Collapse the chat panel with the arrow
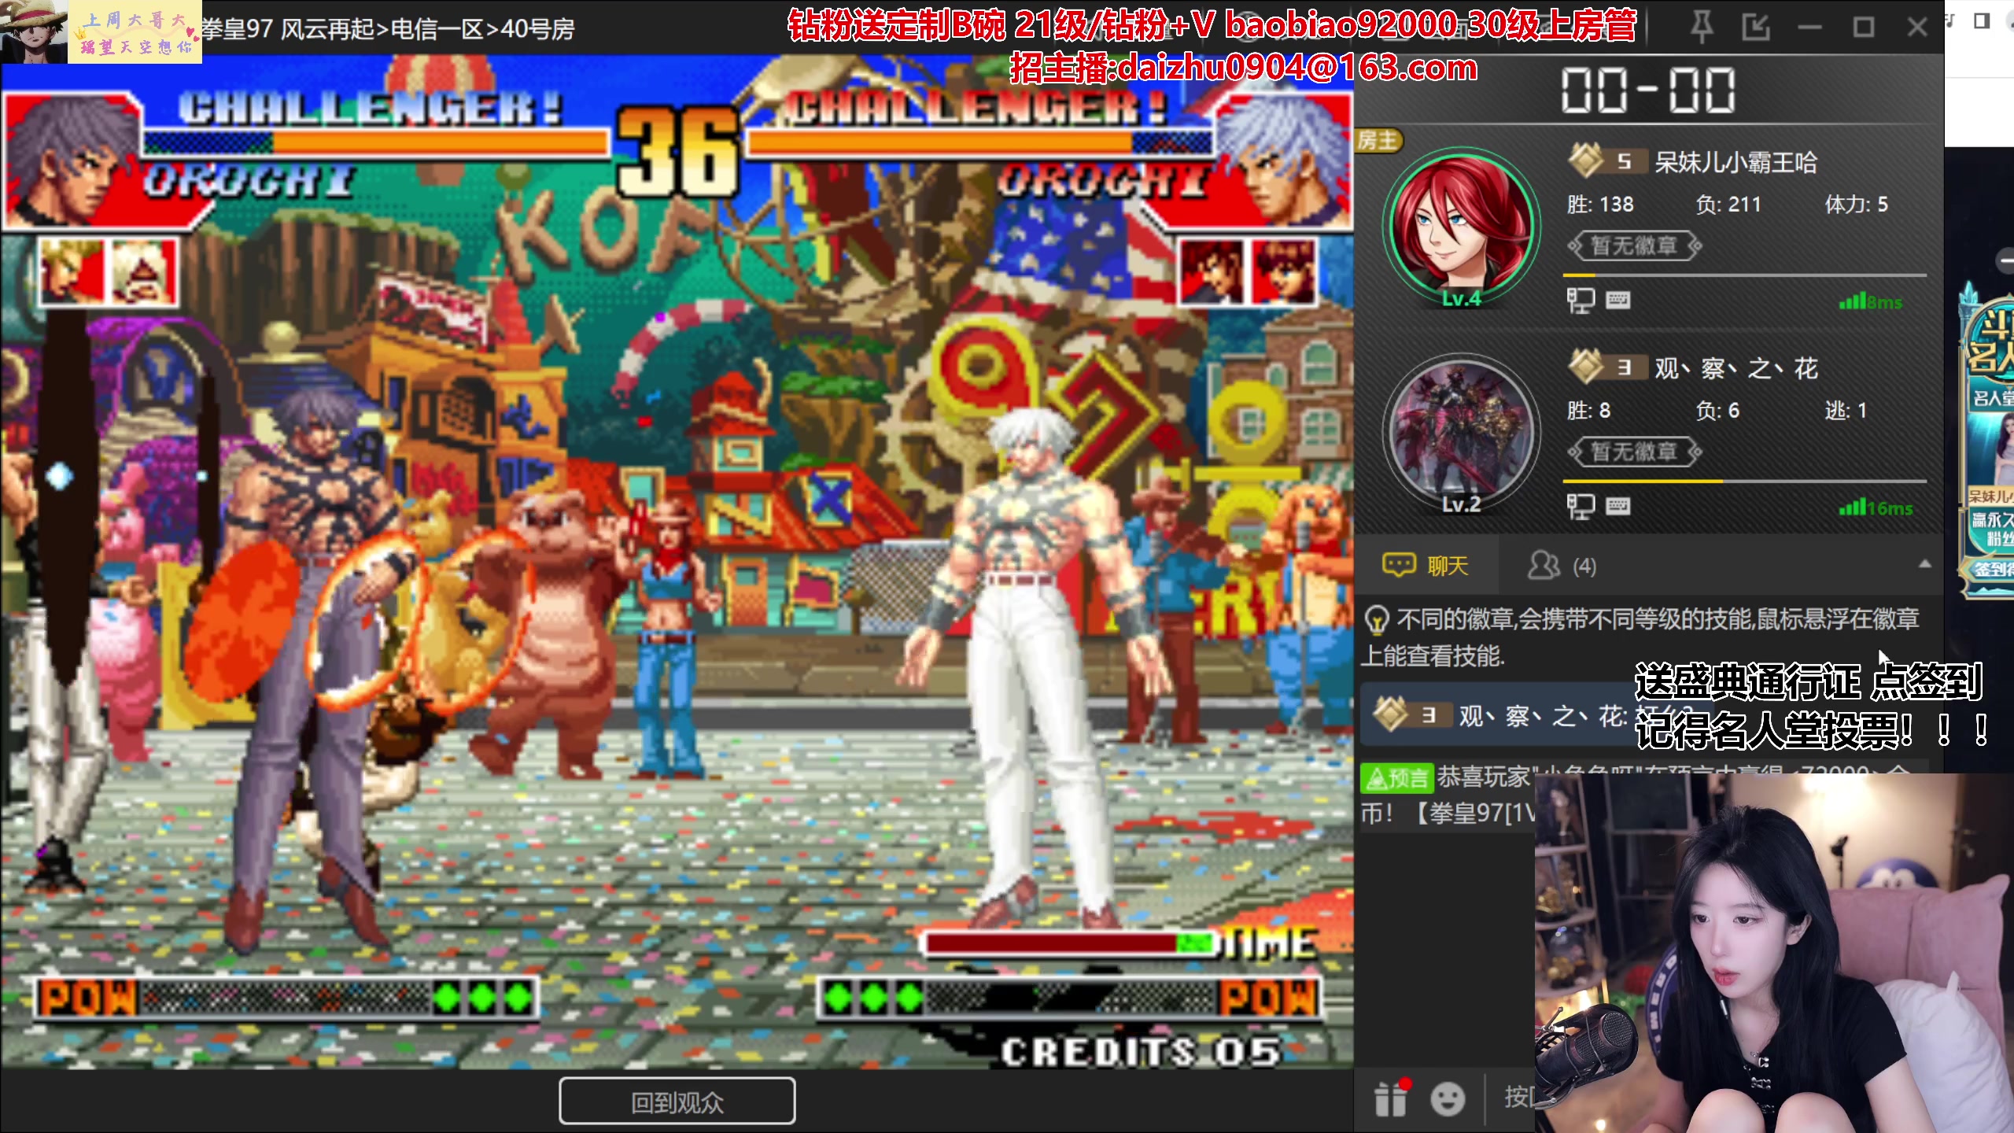The width and height of the screenshot is (2014, 1133). [x=1925, y=564]
